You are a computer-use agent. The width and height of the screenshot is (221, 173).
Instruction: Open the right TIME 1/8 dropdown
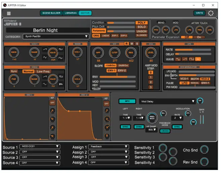[139, 118]
